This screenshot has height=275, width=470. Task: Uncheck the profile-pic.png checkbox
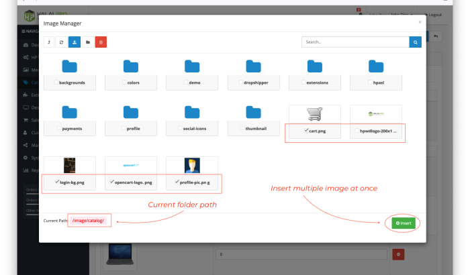pos(177,182)
